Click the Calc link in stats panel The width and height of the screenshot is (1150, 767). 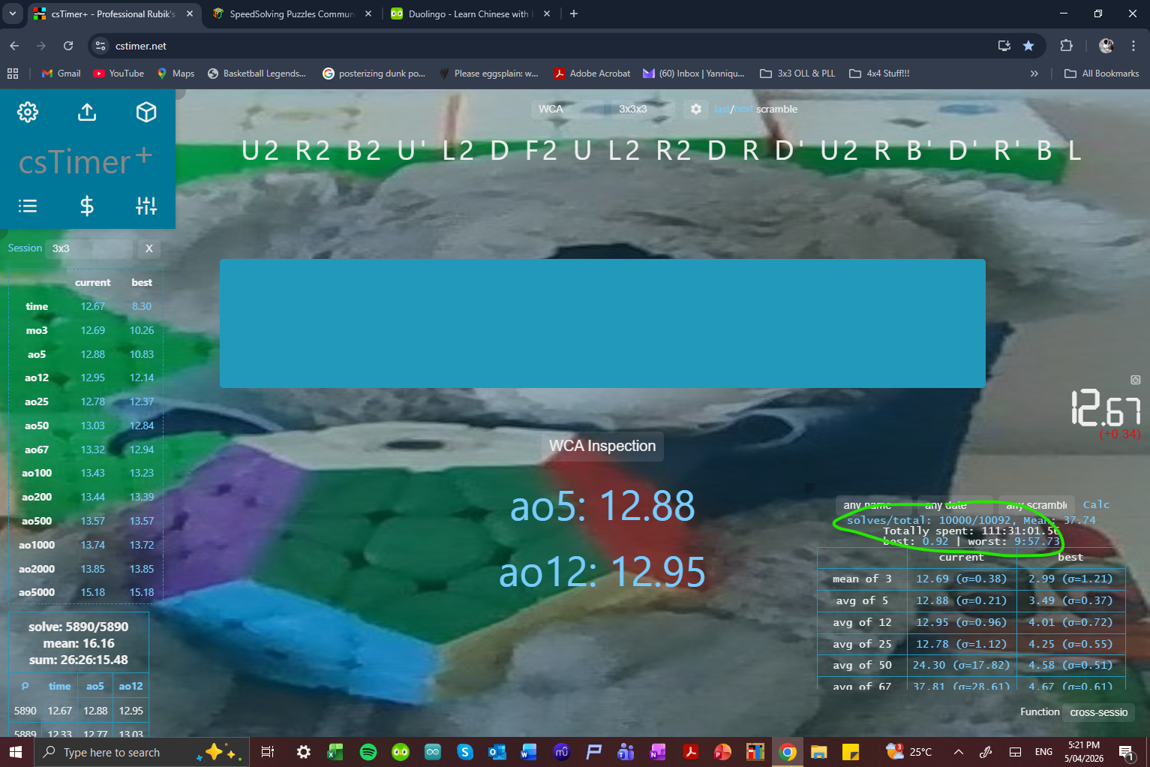click(x=1096, y=504)
